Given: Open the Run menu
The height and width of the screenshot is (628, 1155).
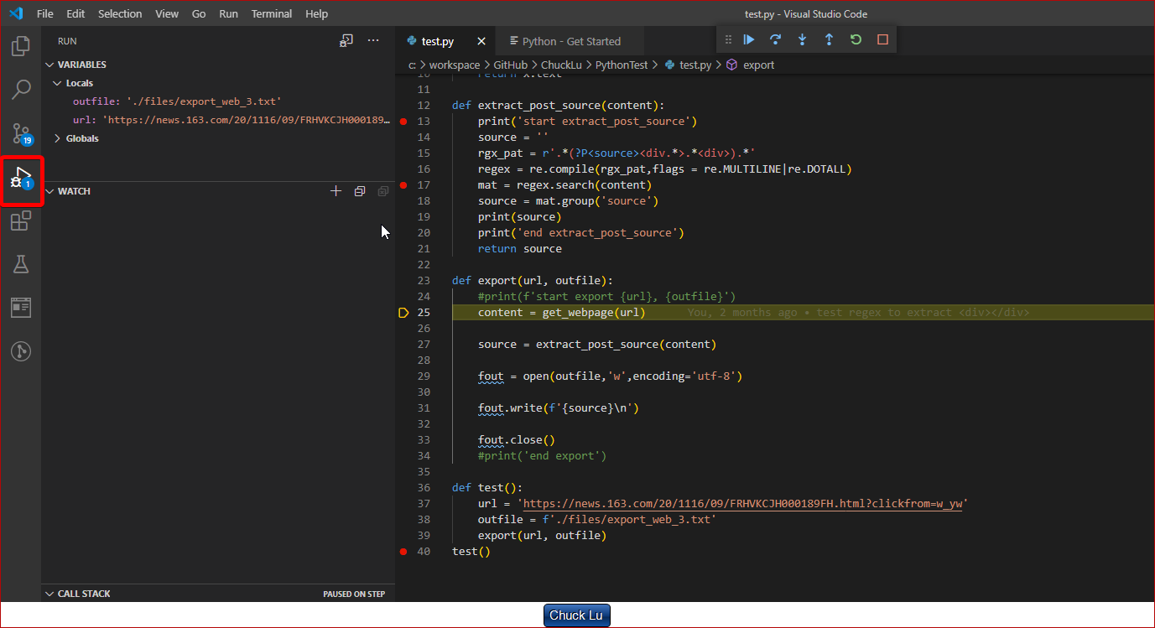Looking at the screenshot, I should [x=228, y=13].
